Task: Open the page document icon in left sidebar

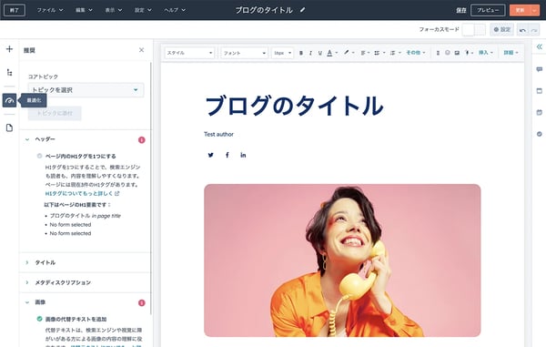Action: click(x=9, y=128)
